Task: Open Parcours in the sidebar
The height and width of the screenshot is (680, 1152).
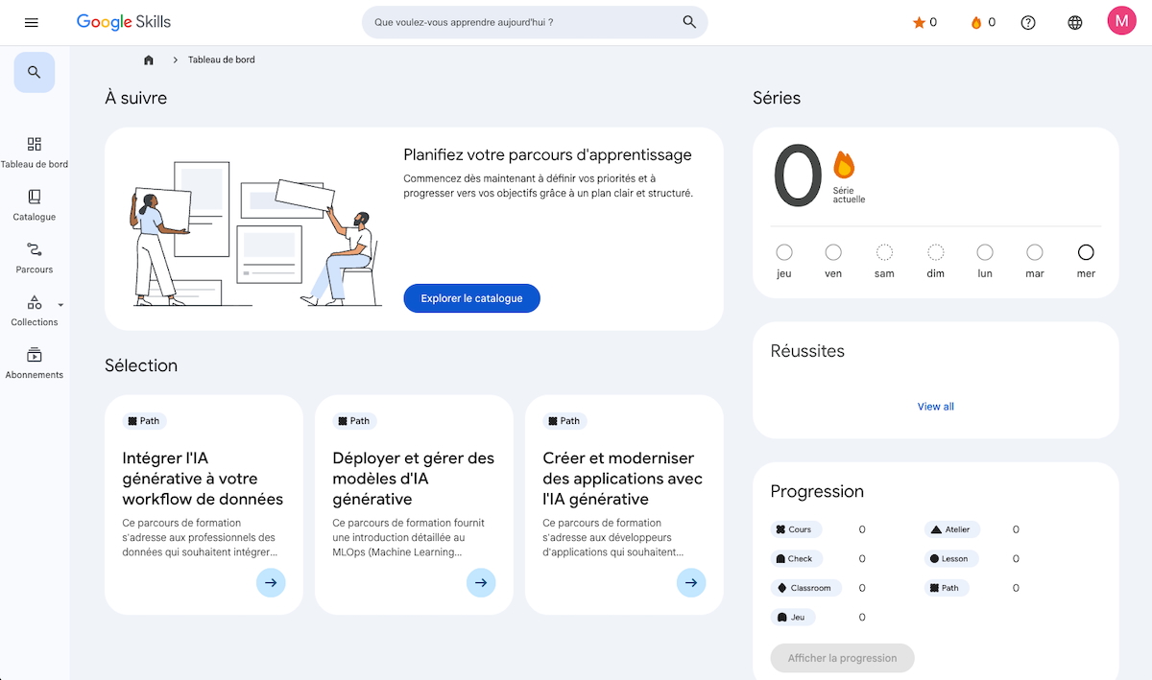Action: [x=35, y=258]
